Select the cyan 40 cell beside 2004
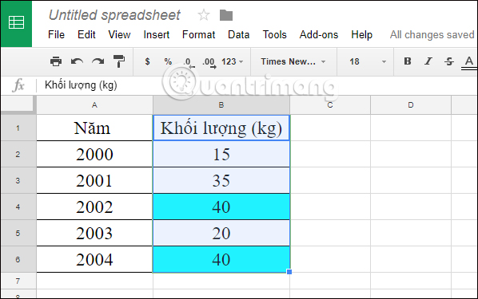This screenshot has height=299, width=478. pyautogui.click(x=221, y=259)
